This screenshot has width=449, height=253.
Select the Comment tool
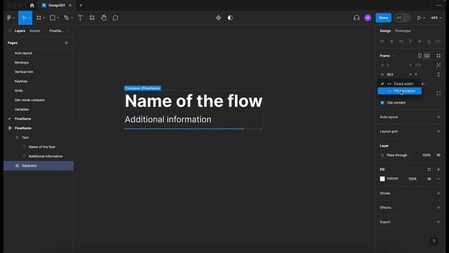click(115, 18)
